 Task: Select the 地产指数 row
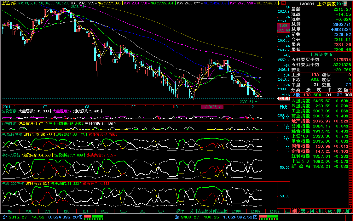click(x=320, y=121)
